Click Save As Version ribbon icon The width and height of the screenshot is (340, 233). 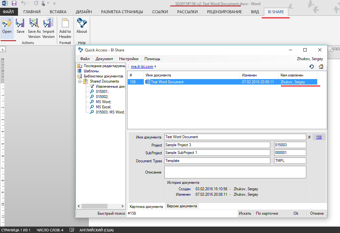34,23
